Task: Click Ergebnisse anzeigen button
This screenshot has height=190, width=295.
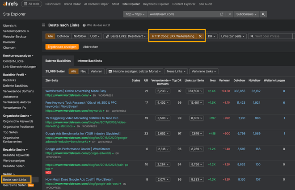Action: point(62,46)
